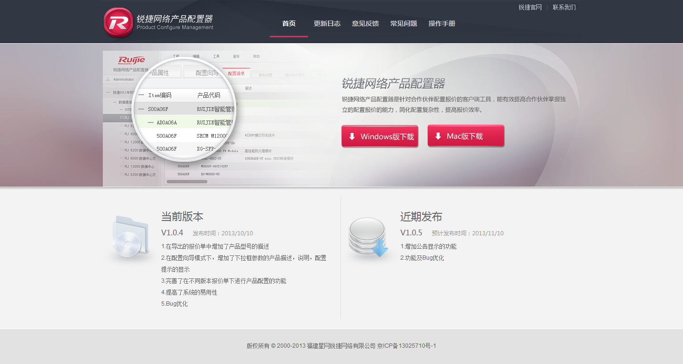683x364 pixels.
Task: Click changelog item 1.在导出的报价单中增加了产品型号的描述
Action: [x=215, y=247]
